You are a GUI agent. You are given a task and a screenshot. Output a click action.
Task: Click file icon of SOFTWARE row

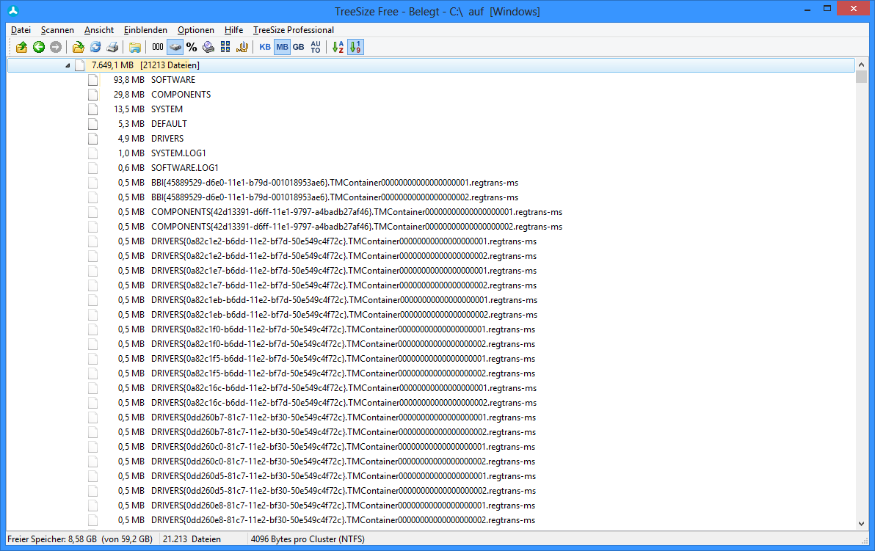tap(92, 80)
